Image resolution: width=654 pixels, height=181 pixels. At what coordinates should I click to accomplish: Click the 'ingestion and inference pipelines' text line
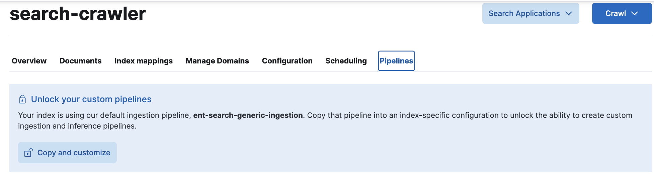77,126
